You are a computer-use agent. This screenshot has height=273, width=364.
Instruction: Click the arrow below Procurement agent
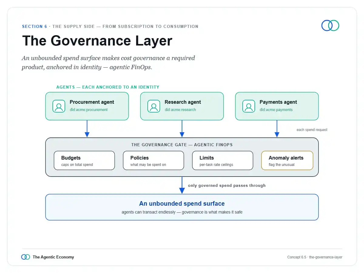(x=87, y=129)
